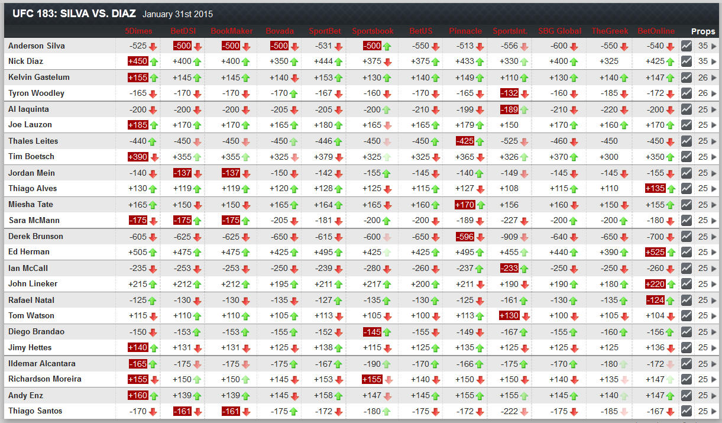
Task: Expand props arrow for Nick Diaz
Action: pos(714,62)
